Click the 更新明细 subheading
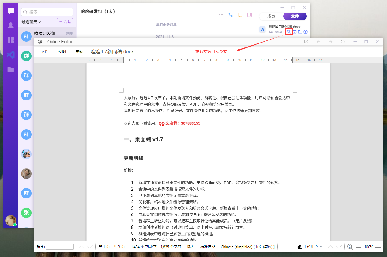387x257 pixels. tap(133, 158)
